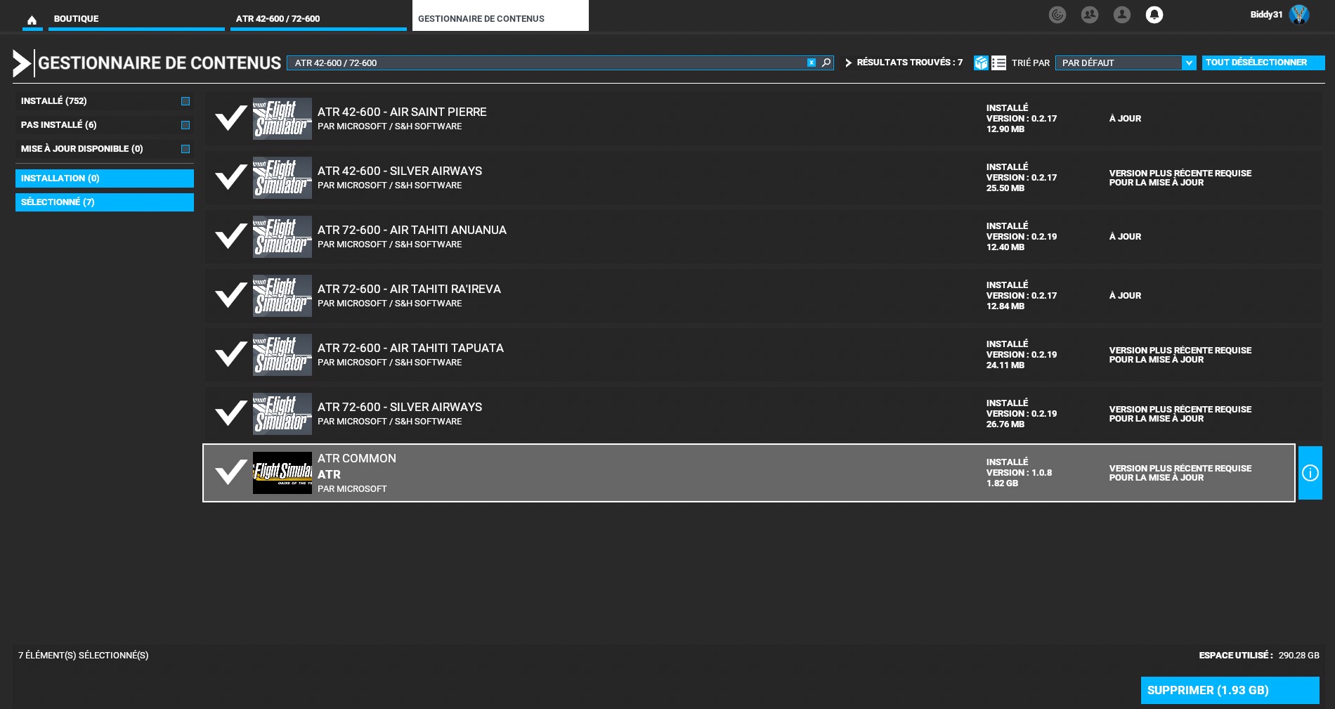The image size is (1335, 709).
Task: Click À JOUR status for Air Tahiti Anuanua
Action: tap(1125, 237)
